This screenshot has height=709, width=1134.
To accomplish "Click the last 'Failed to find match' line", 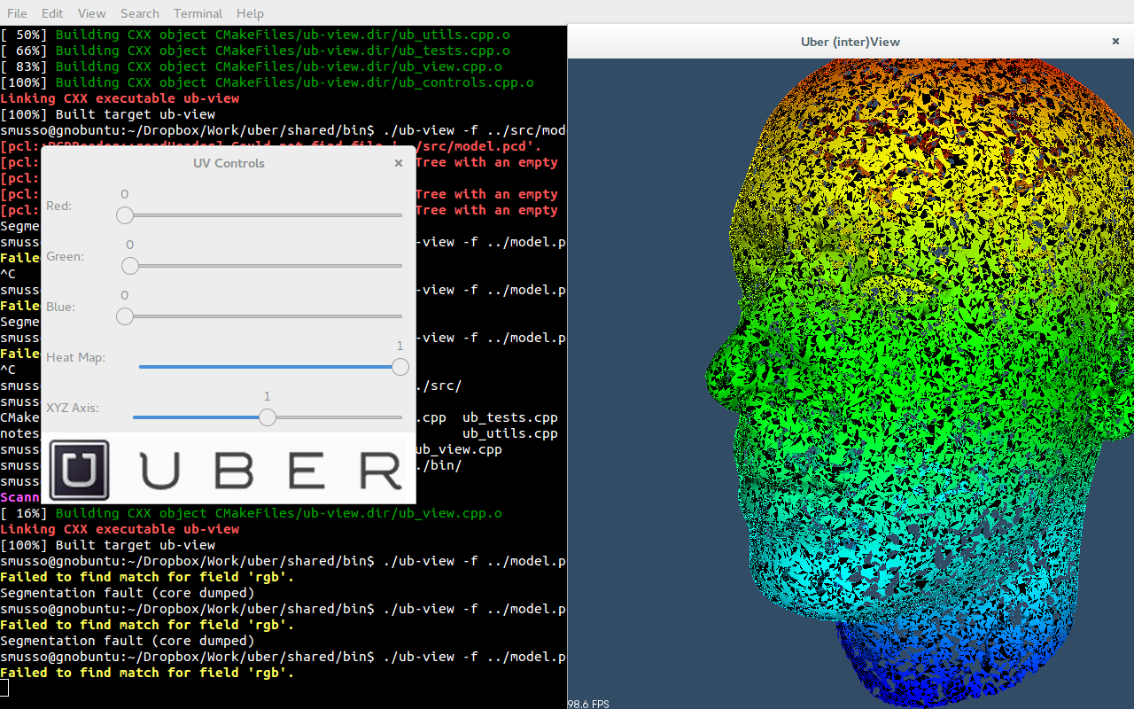I will [x=147, y=673].
